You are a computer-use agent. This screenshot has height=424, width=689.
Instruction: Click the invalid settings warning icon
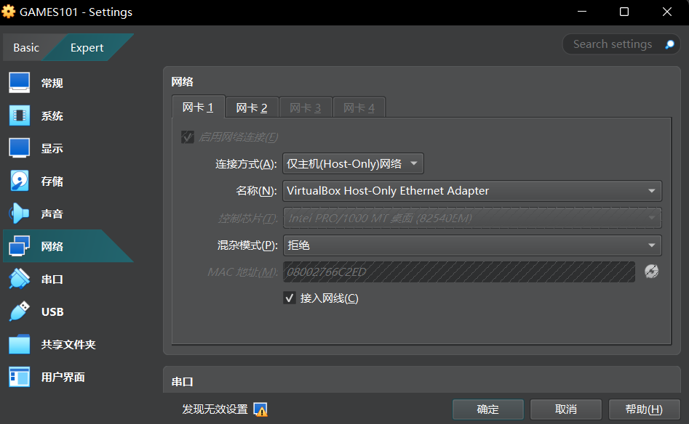coord(260,409)
